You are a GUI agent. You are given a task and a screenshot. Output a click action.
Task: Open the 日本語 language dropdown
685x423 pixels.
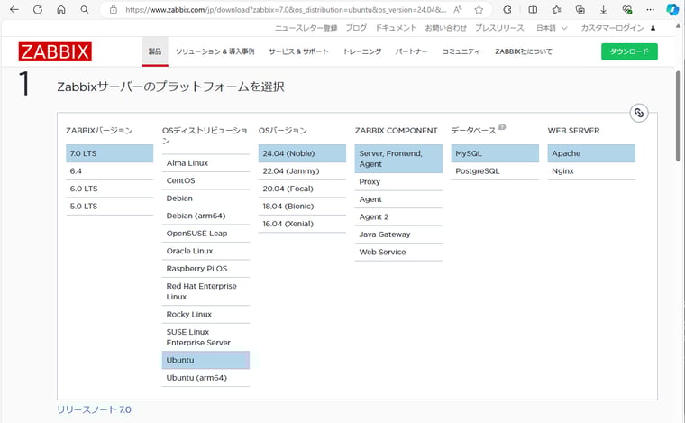552,28
